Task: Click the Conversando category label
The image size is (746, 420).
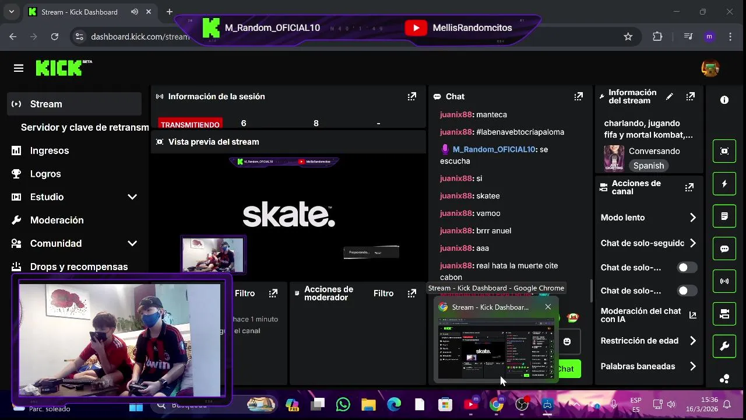Action: (x=654, y=151)
